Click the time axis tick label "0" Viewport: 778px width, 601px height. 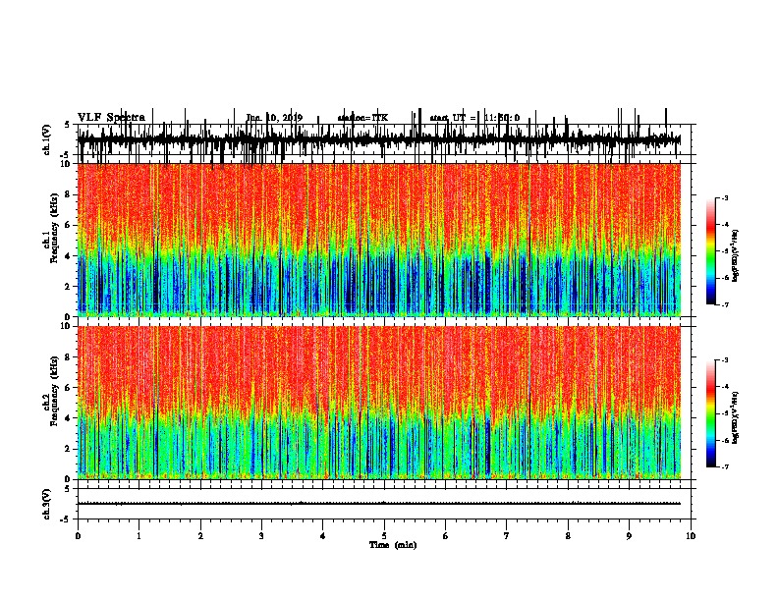click(x=78, y=536)
